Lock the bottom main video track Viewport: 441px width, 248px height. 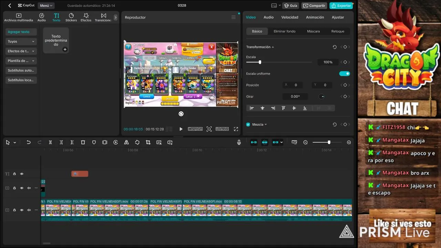coord(14,210)
